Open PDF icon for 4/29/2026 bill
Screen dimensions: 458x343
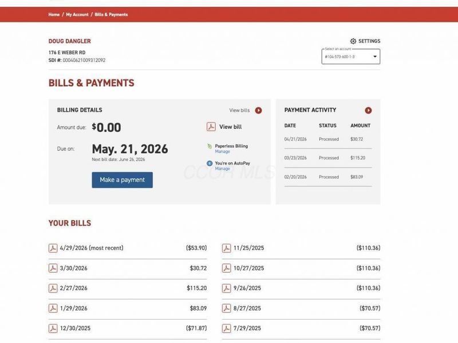(53, 248)
